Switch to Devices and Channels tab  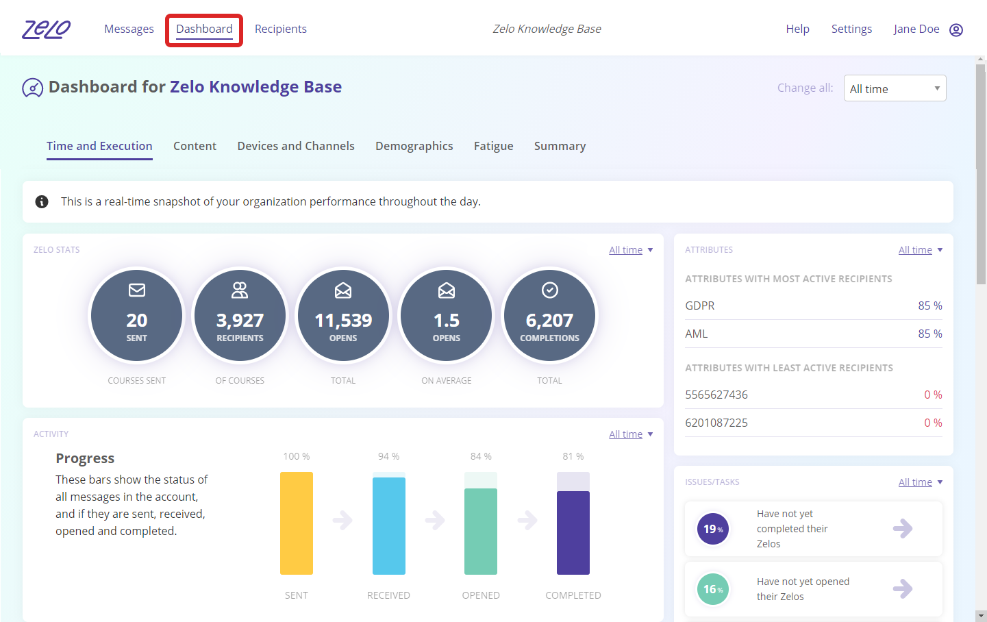[296, 146]
